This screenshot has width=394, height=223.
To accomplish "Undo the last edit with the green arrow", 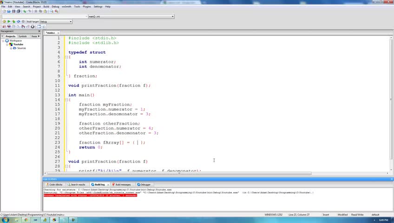I will [x=25, y=11].
